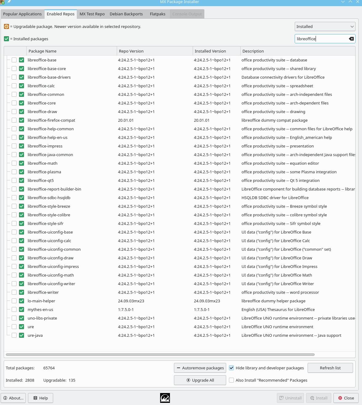This screenshot has height=405, width=362.
Task: Sort by the Package Name column header
Action: [72, 51]
